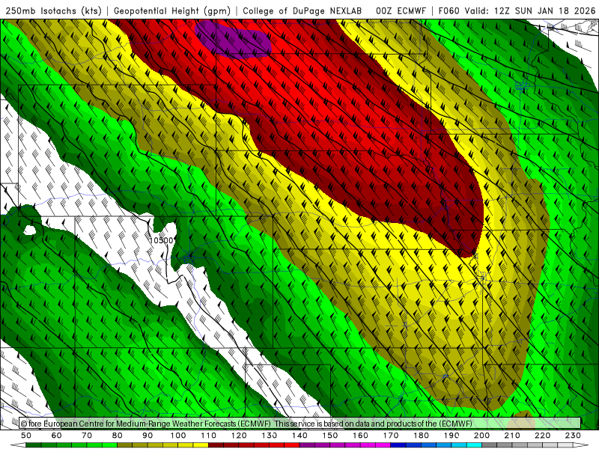Click the "210" color scale label
Screen dimensions: 599x449
(512, 436)
